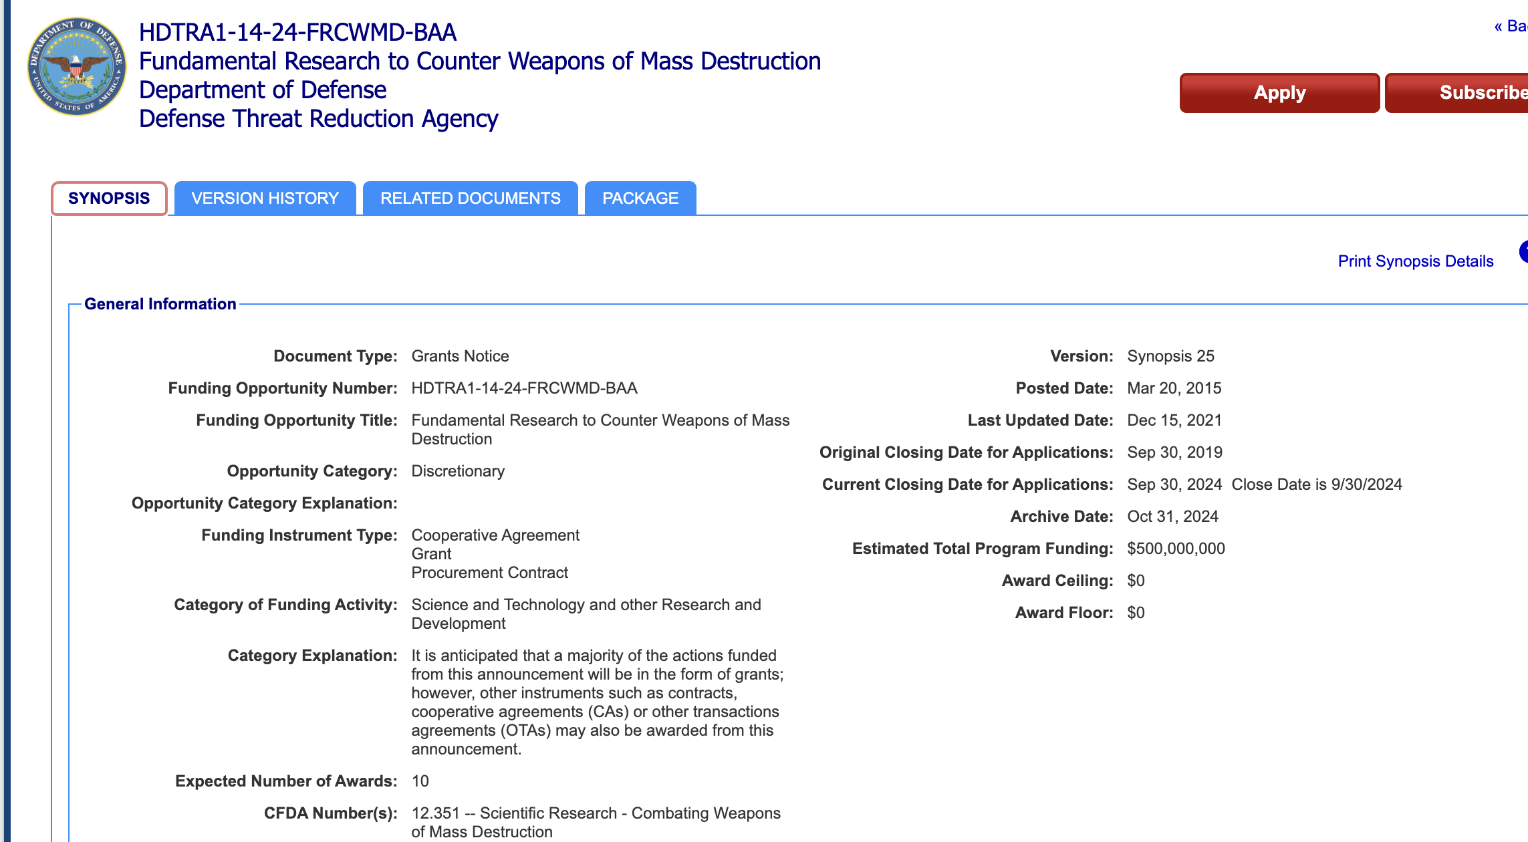This screenshot has width=1528, height=842.
Task: Click the Posted Date value Mar 20, 2015
Action: (1174, 388)
